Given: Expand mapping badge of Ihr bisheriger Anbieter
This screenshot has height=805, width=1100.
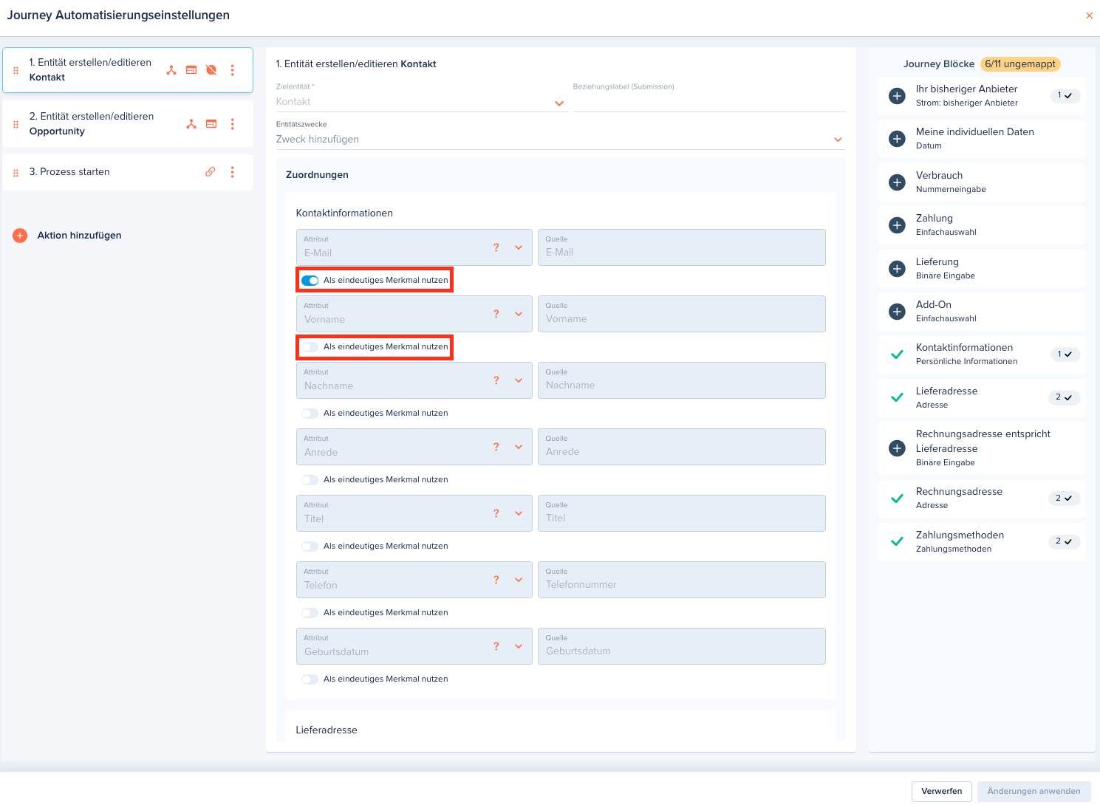Looking at the screenshot, I should pos(1065,95).
